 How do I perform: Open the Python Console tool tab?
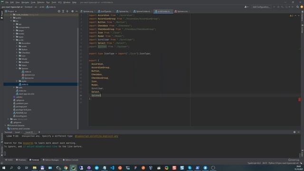[71, 160]
